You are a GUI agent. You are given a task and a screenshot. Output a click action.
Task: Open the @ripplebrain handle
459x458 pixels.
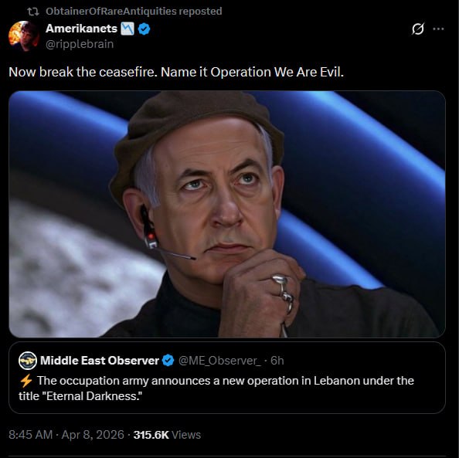tap(80, 44)
